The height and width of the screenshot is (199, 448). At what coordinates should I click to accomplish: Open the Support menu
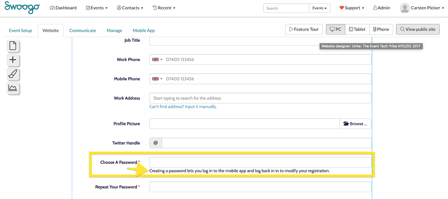352,8
